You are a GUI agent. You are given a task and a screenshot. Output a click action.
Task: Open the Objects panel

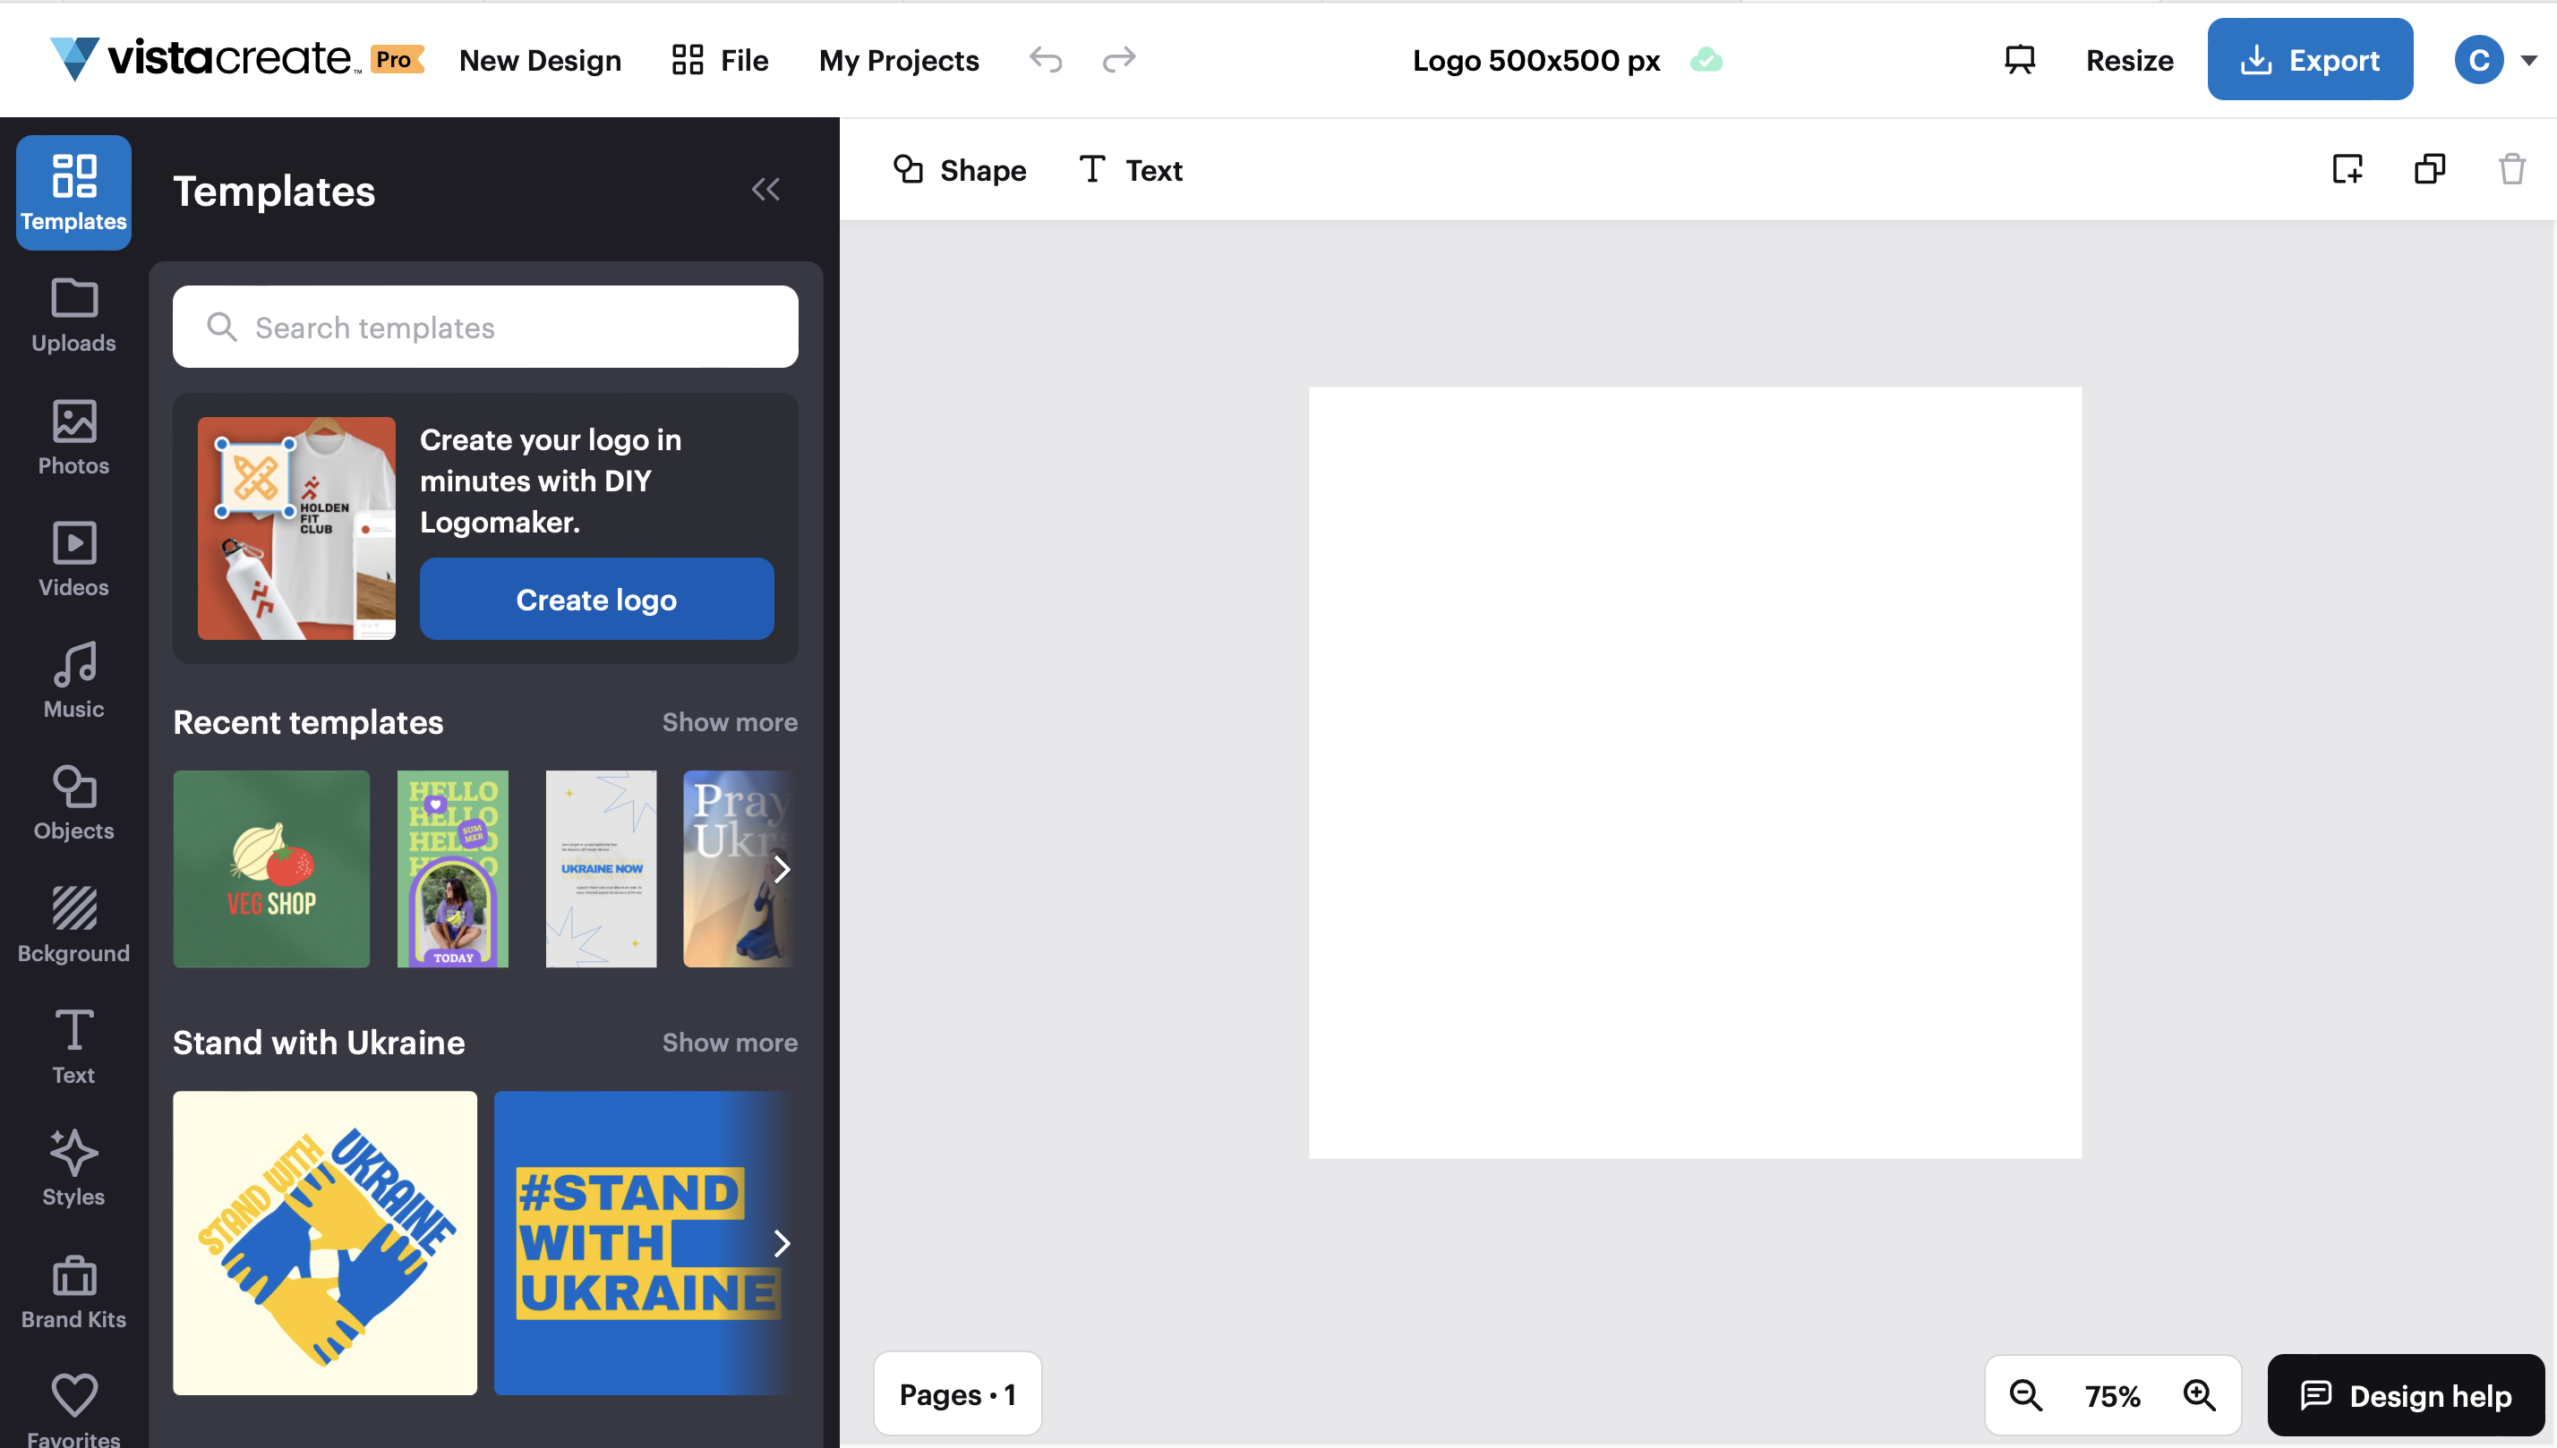click(x=73, y=804)
